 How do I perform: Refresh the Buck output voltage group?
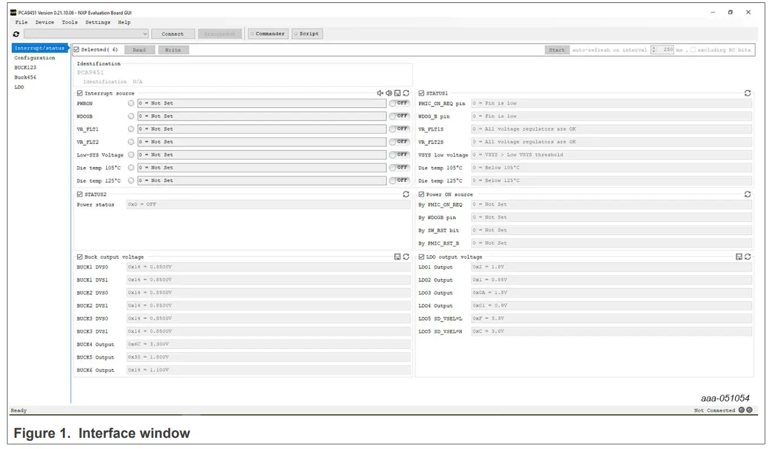point(406,257)
